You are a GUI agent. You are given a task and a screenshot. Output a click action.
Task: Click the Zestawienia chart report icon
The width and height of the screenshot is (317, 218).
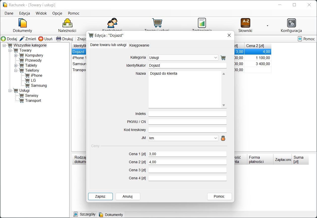pos(202,23)
